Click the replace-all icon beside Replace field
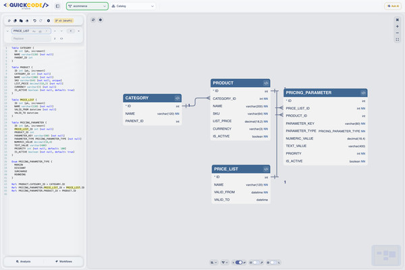Image resolution: width=405 pixels, height=270 pixels. tap(61, 38)
